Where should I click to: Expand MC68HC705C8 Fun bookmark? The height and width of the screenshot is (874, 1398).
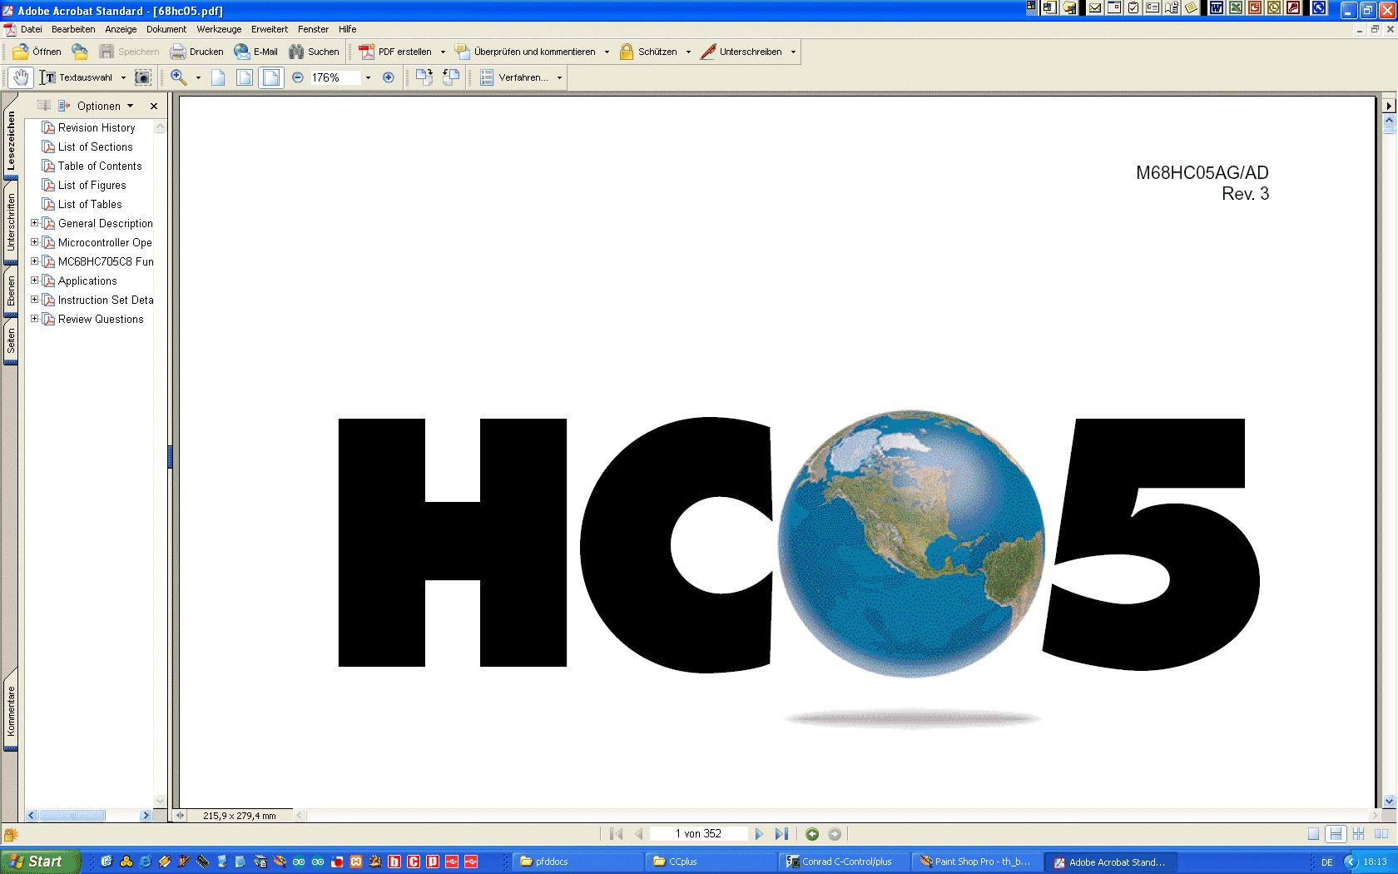coord(34,261)
